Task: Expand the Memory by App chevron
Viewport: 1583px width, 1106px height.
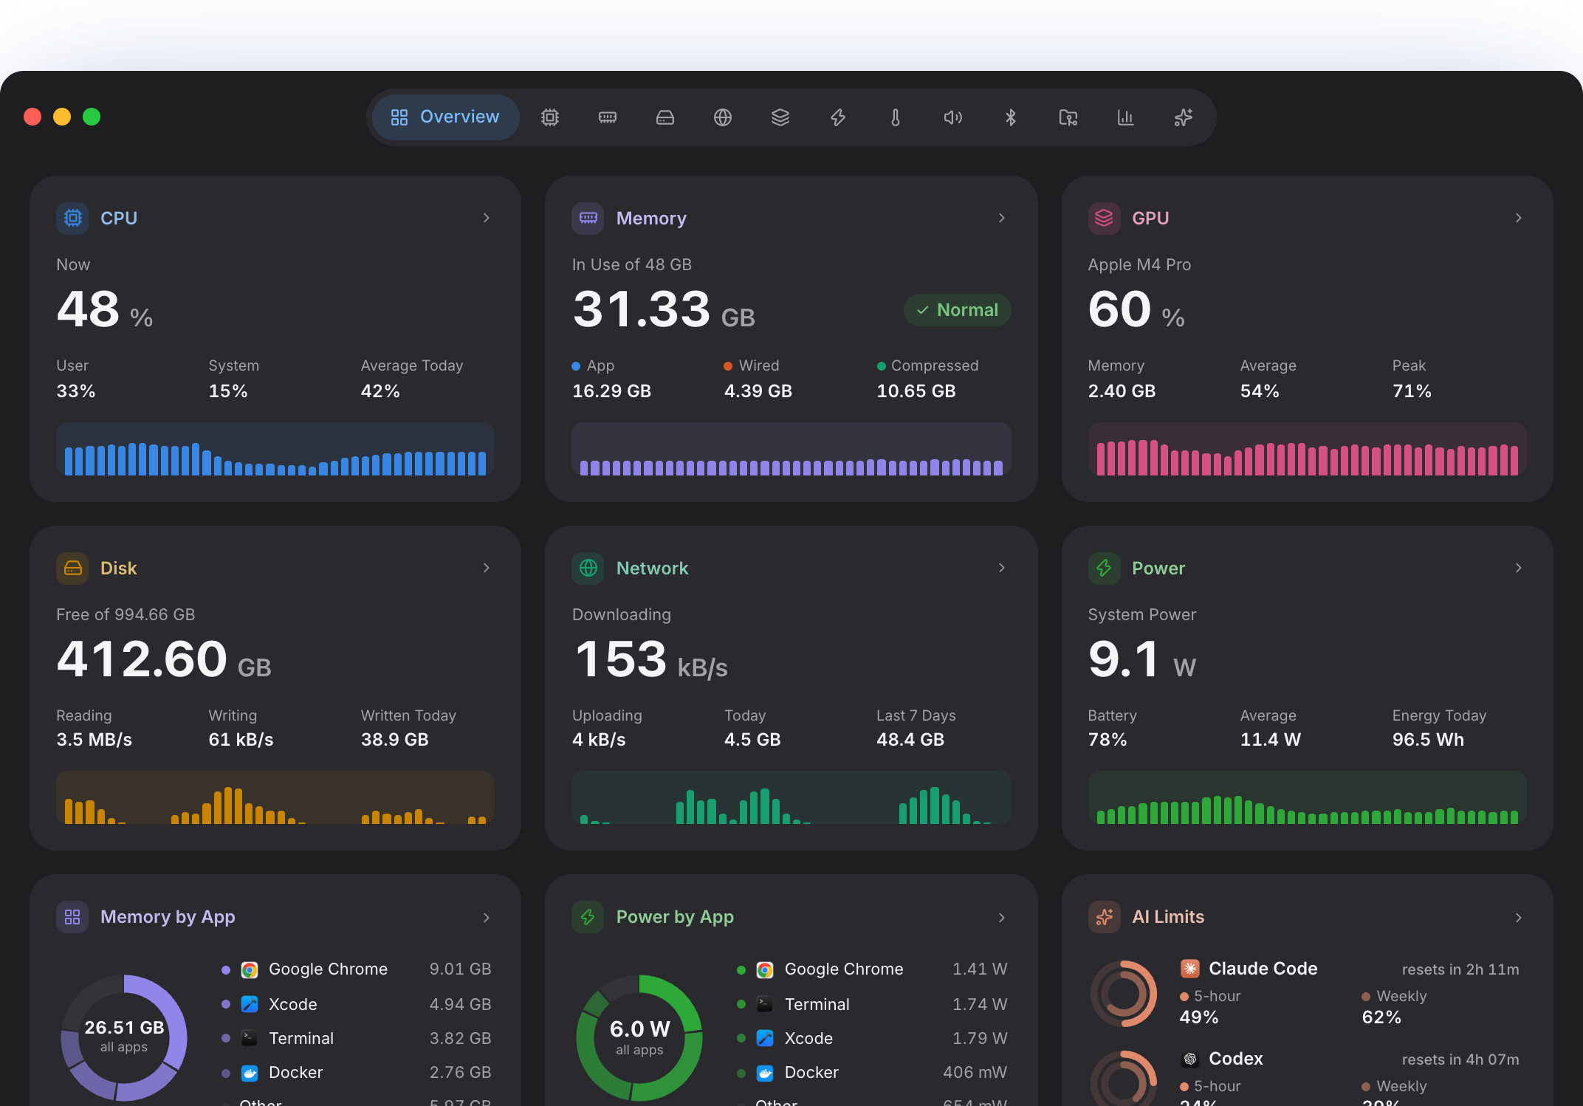Action: click(486, 917)
